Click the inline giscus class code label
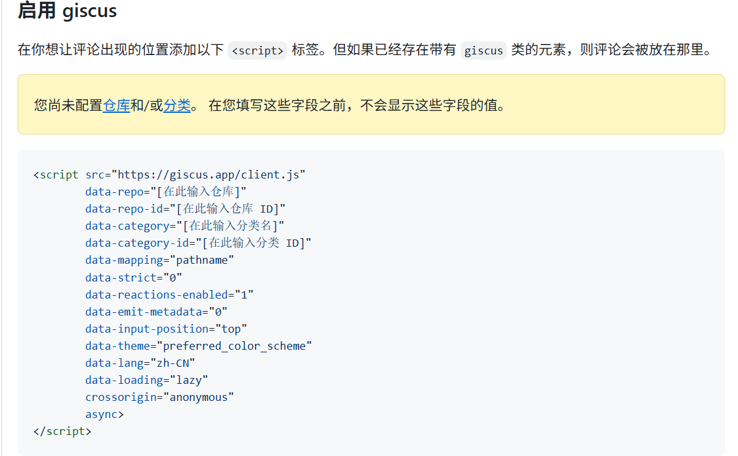 pyautogui.click(x=483, y=51)
